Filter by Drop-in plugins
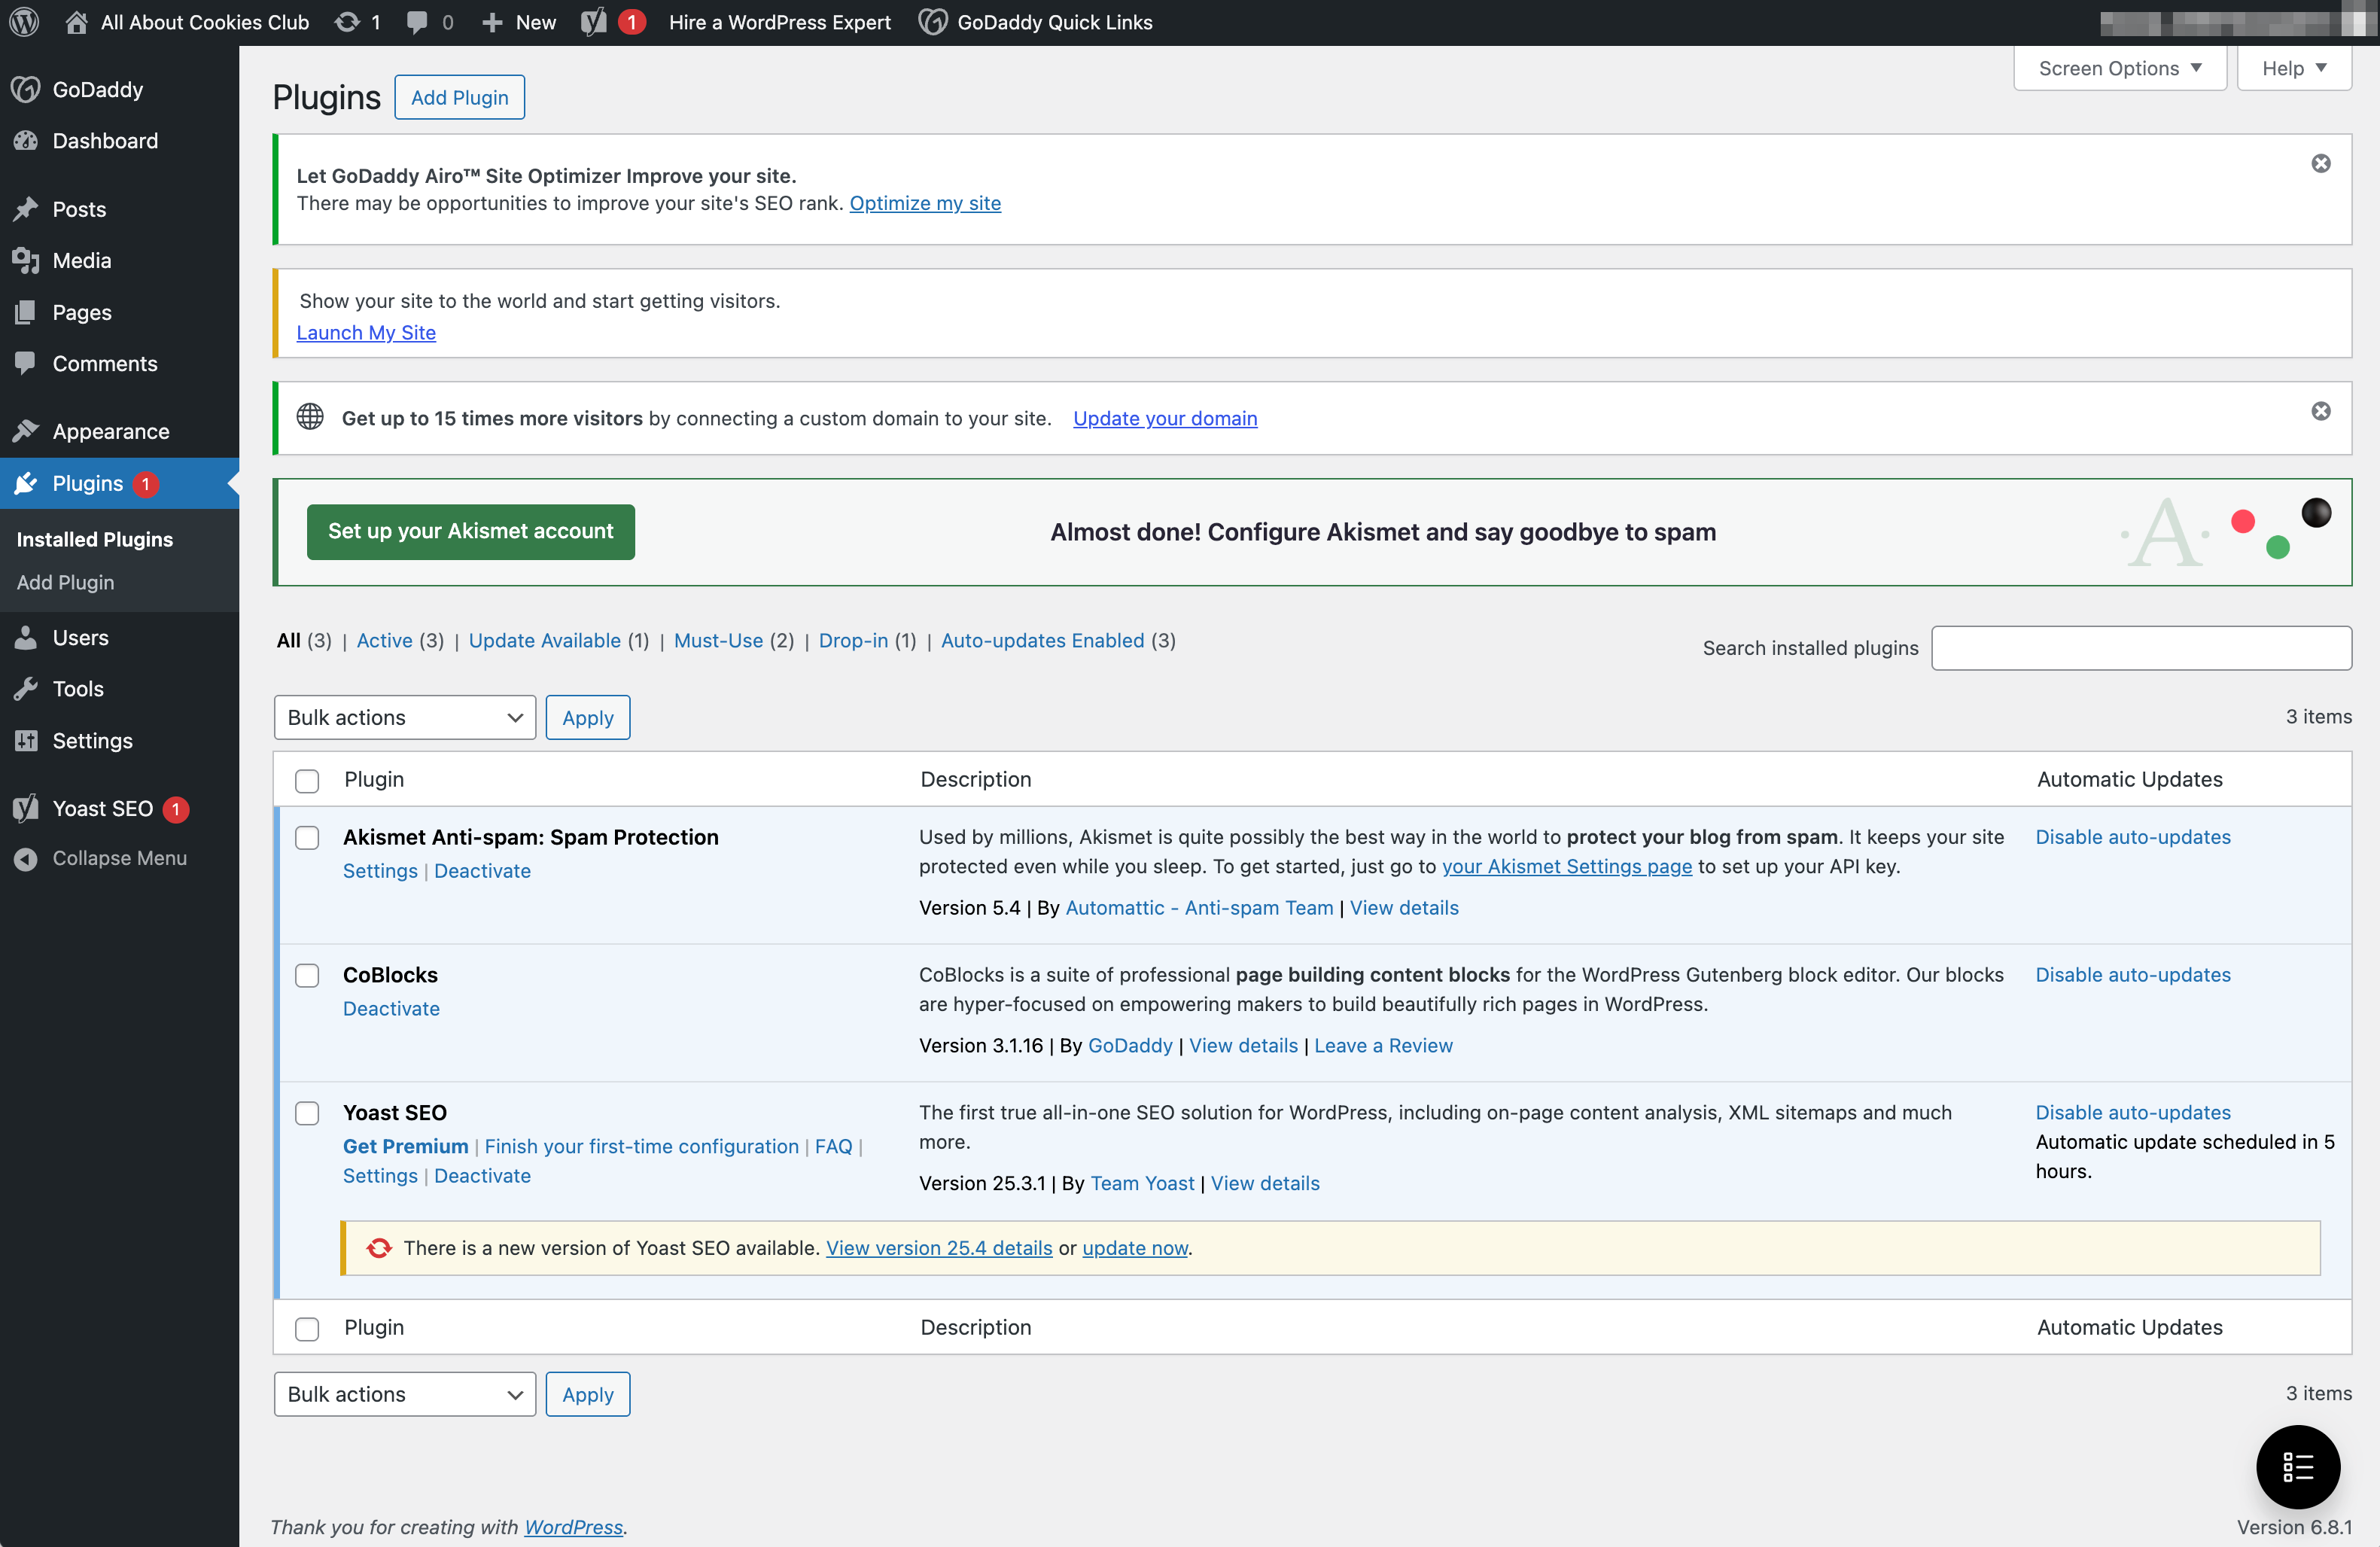The width and height of the screenshot is (2380, 1547). click(x=853, y=640)
